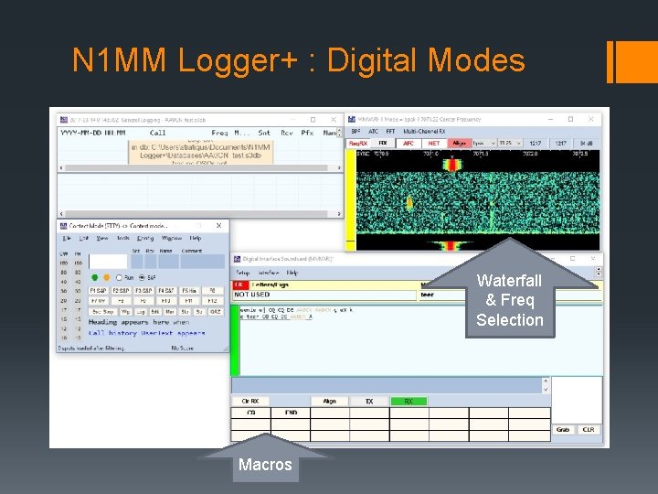Click the MMVARI window title bar icon

click(352, 119)
